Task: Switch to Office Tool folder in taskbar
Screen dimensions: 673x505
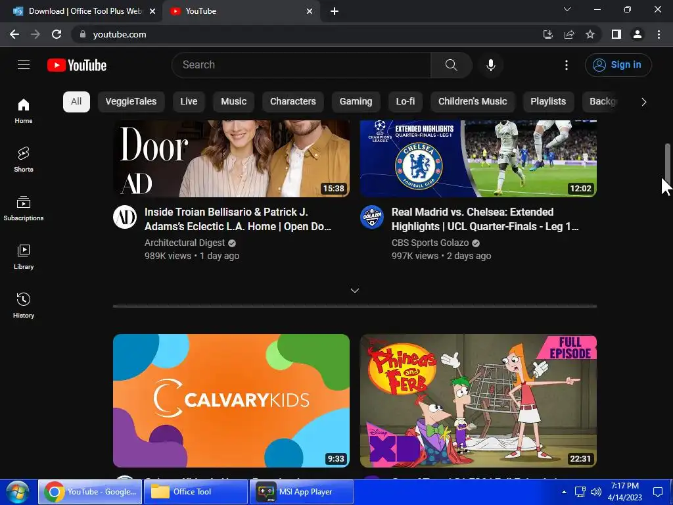Action: (x=195, y=492)
